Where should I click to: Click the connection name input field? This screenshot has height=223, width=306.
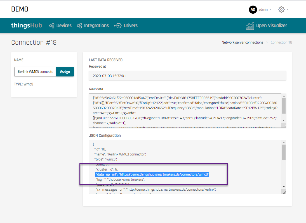click(35, 72)
